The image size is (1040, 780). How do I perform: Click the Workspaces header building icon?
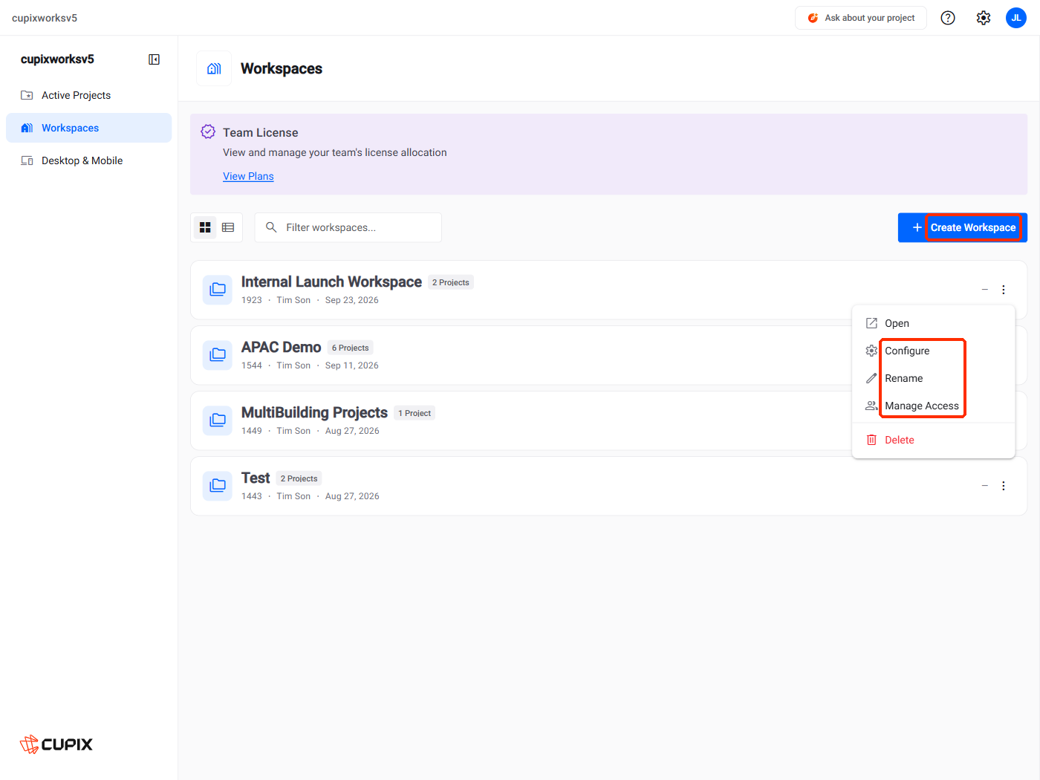click(214, 68)
